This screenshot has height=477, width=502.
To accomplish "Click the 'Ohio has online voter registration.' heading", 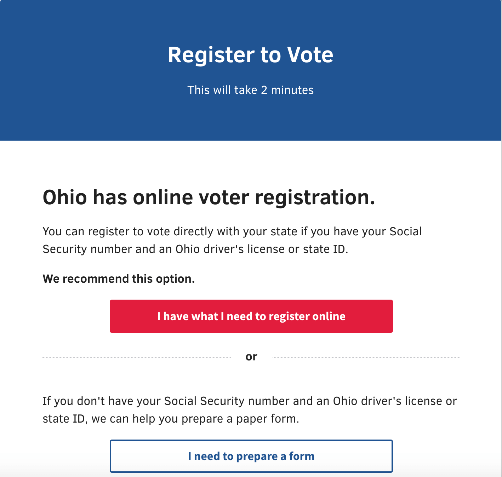I will (x=209, y=197).
